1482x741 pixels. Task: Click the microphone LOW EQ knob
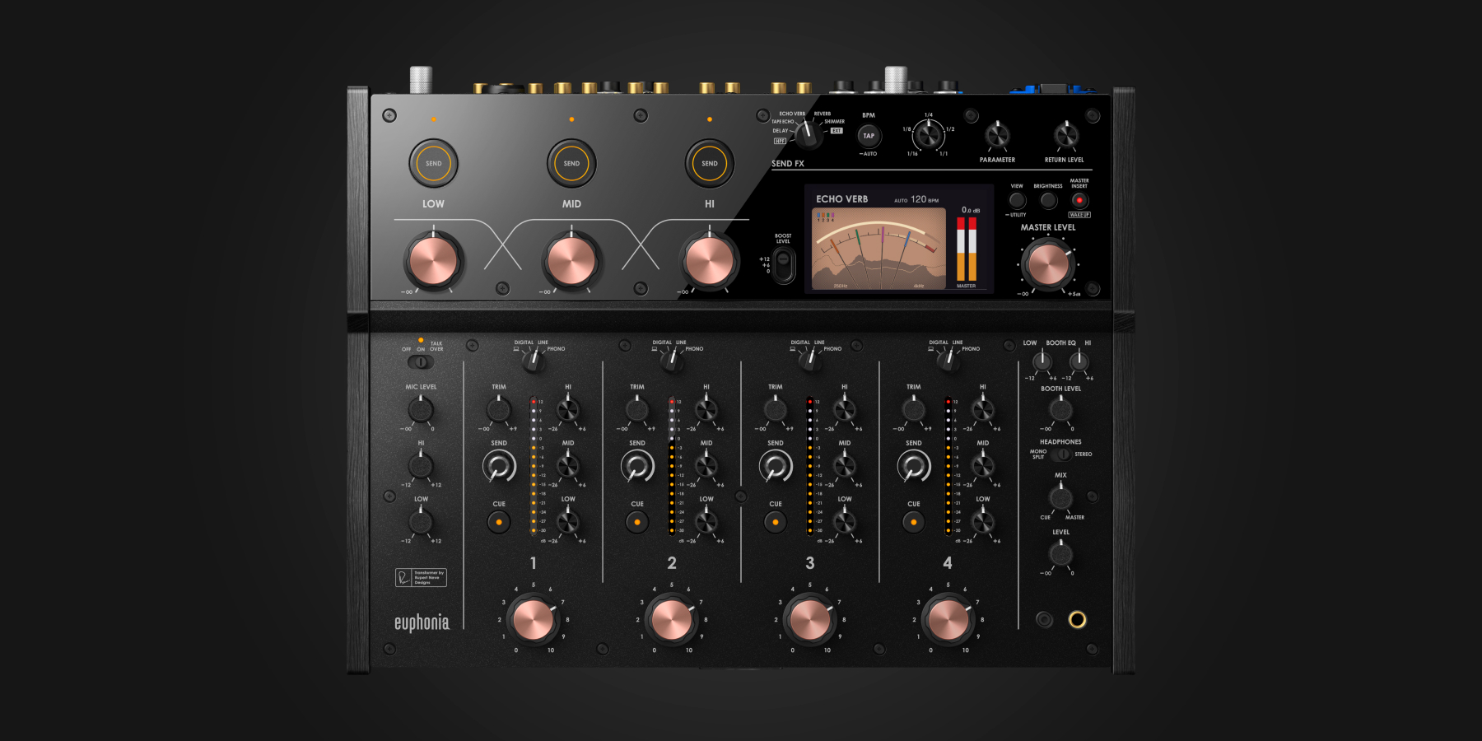(x=421, y=521)
